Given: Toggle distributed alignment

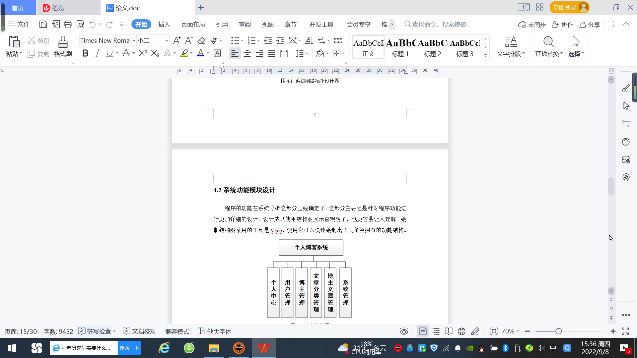Looking at the screenshot, I should click(x=284, y=53).
